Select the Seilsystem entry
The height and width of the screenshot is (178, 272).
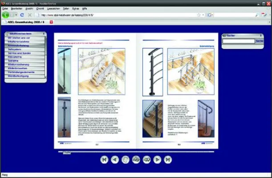24,49
